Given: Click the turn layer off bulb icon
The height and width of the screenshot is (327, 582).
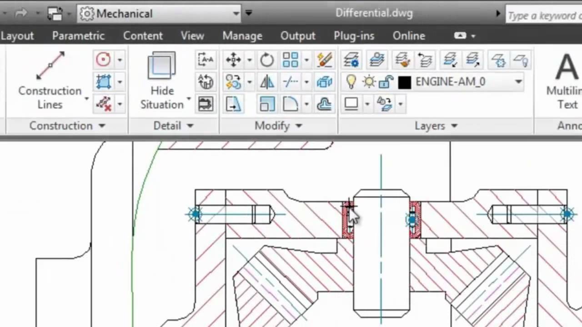Looking at the screenshot, I should coord(521,59).
